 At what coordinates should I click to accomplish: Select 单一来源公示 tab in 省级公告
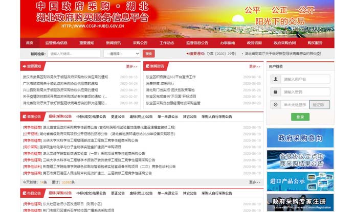pyautogui.click(x=168, y=116)
